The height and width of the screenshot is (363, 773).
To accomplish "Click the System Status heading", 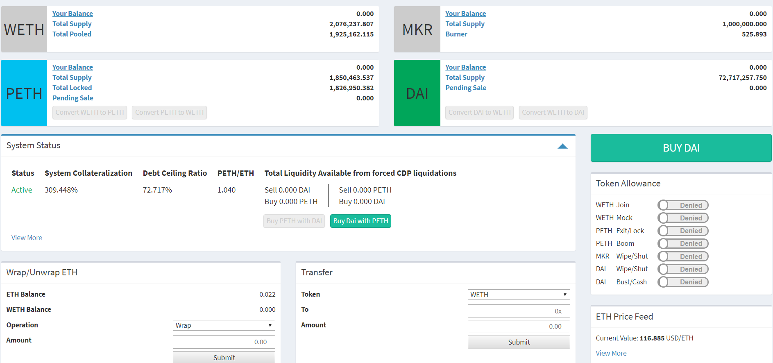I will click(x=33, y=145).
